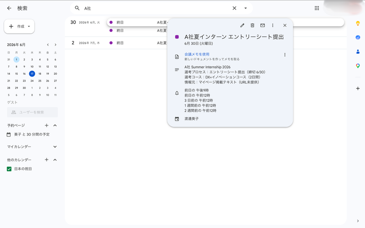The width and height of the screenshot is (365, 228).
Task: Click the 2026年 6月 month label
Action: [16, 45]
